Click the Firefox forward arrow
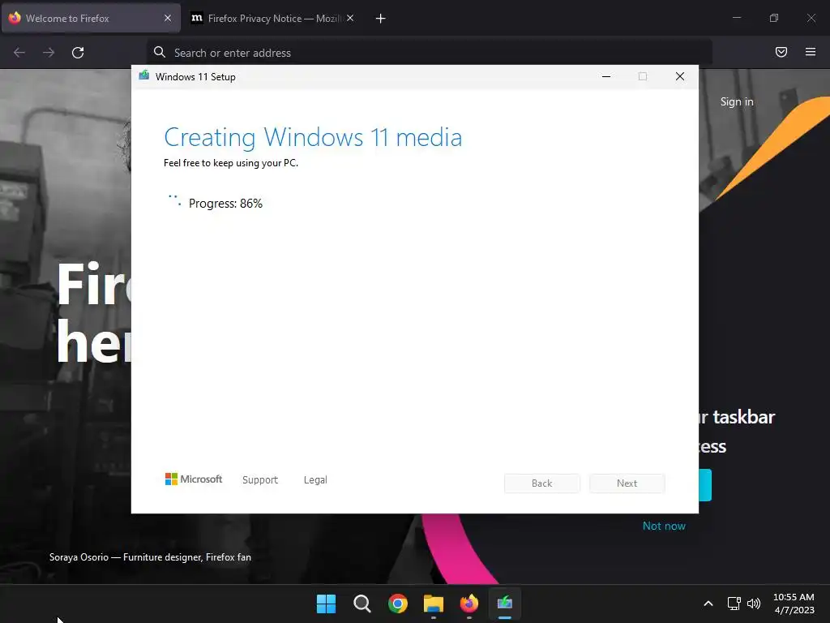The image size is (830, 623). [x=49, y=53]
